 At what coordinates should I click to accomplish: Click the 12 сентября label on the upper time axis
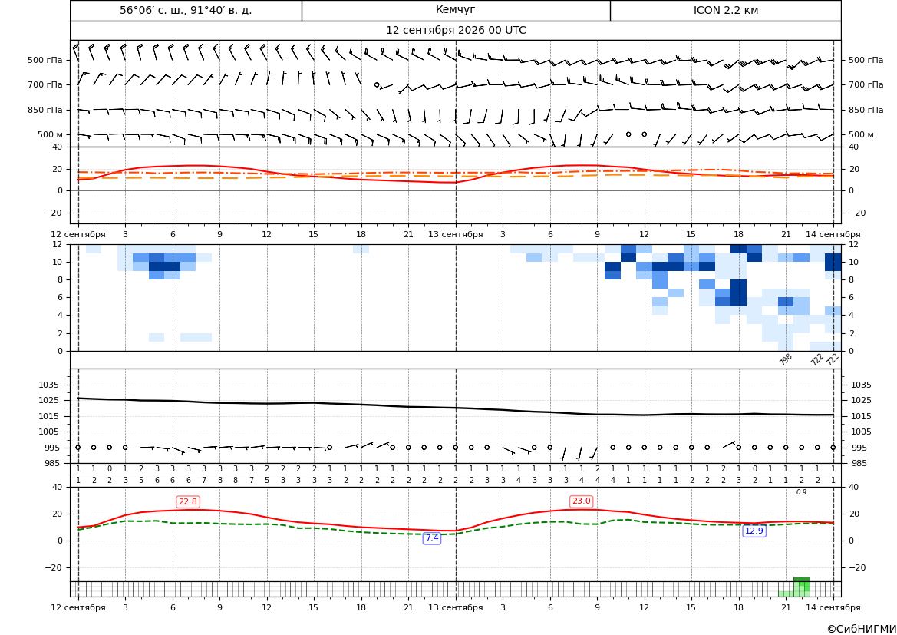(x=78, y=234)
